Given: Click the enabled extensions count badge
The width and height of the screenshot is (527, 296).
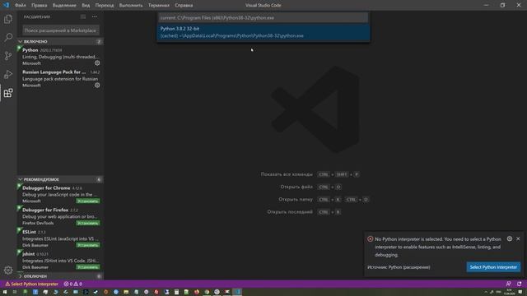Looking at the screenshot, I should pyautogui.click(x=99, y=42).
